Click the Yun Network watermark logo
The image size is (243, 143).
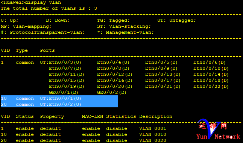(x=218, y=129)
